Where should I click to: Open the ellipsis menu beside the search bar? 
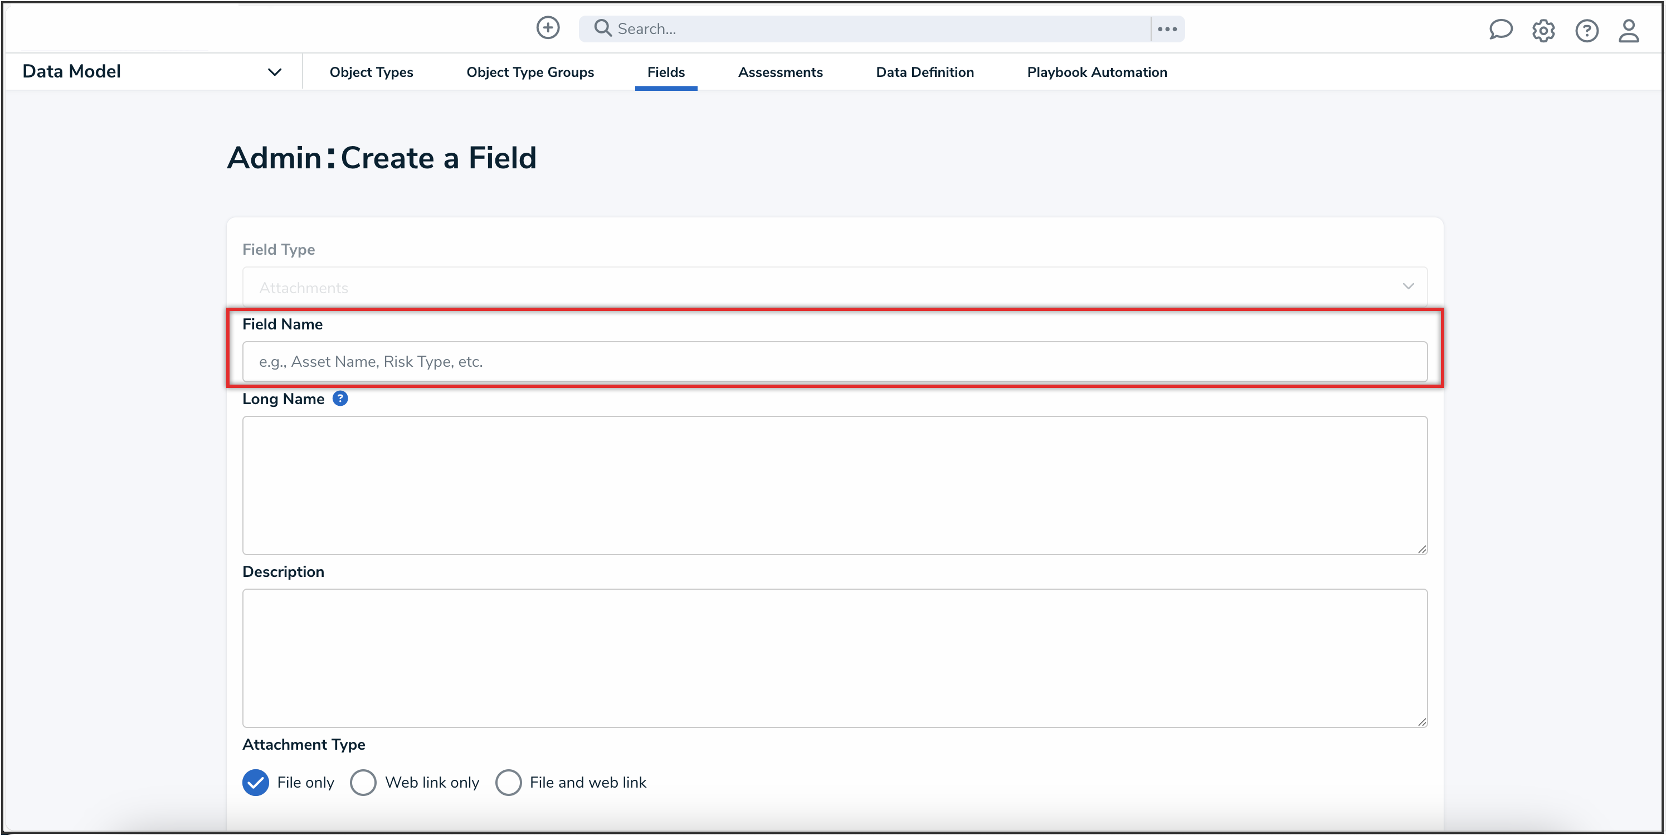click(x=1167, y=28)
